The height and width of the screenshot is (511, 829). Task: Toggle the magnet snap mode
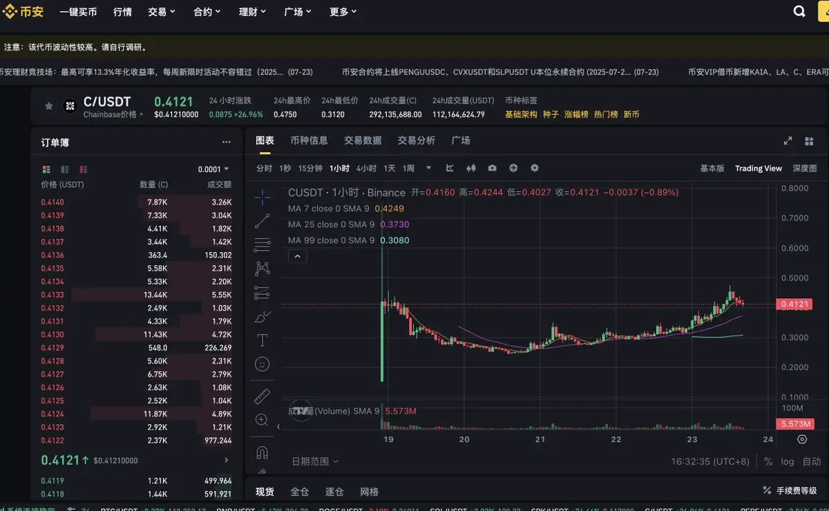click(263, 453)
